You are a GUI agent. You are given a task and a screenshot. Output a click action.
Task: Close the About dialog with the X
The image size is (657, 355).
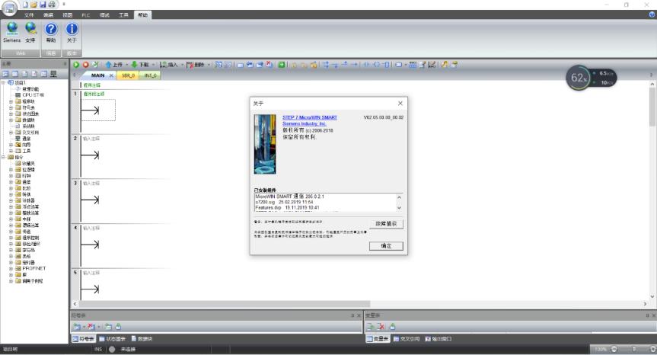tap(400, 103)
